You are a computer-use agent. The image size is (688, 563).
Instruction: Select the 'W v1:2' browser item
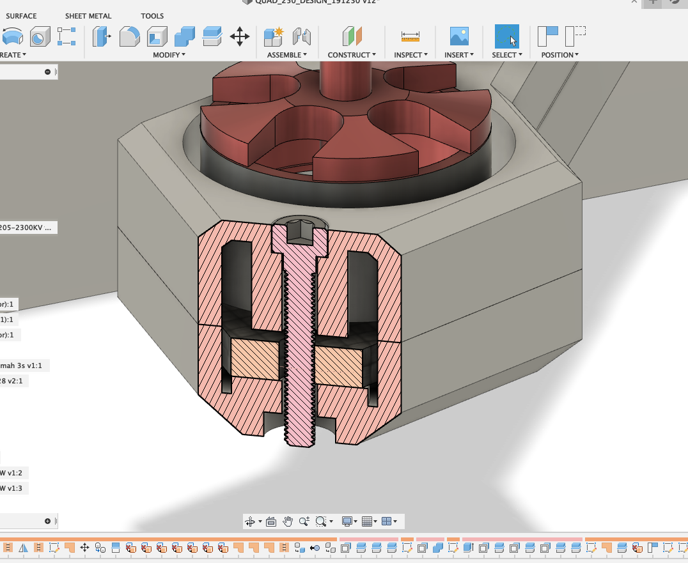point(14,473)
